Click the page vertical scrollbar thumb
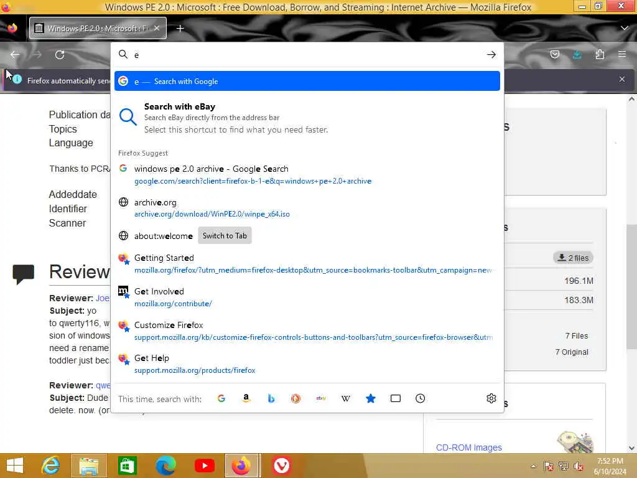The image size is (637, 478). [x=631, y=286]
